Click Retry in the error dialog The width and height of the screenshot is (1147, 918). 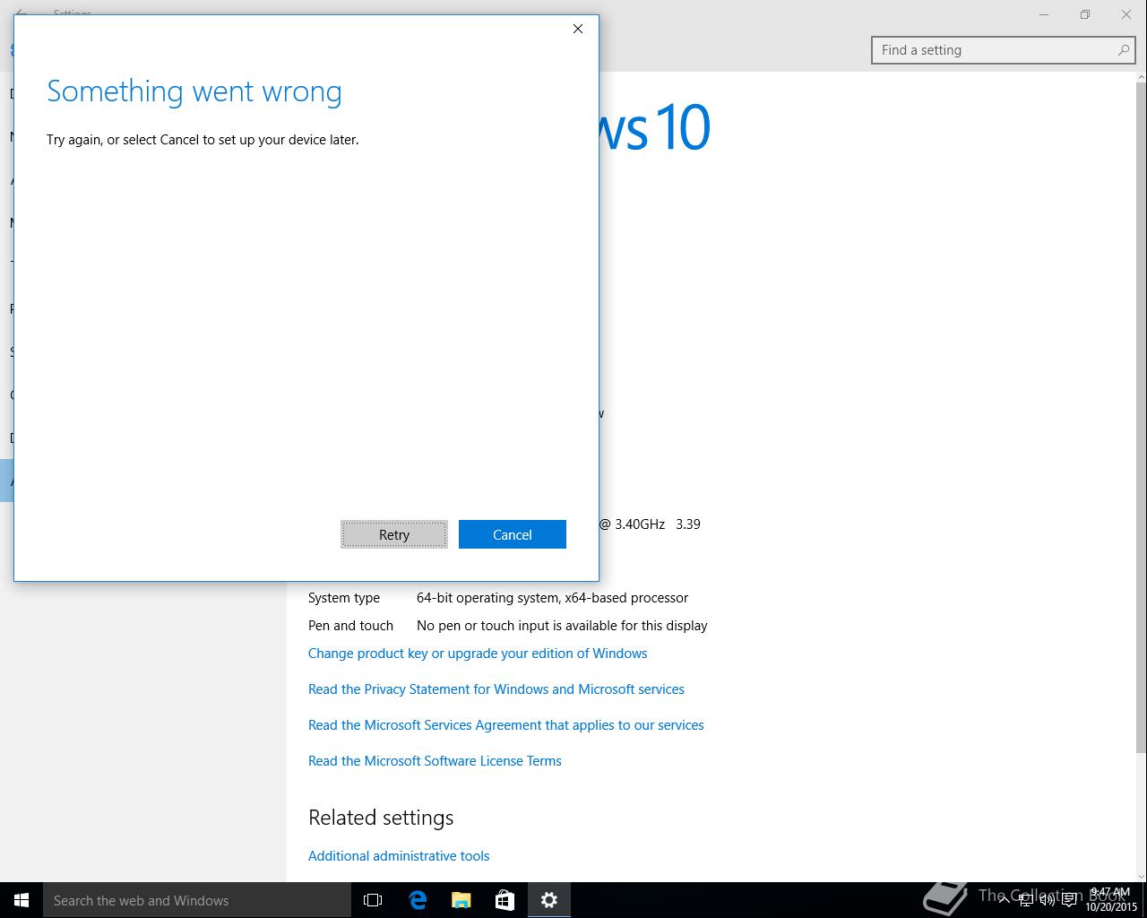point(394,534)
